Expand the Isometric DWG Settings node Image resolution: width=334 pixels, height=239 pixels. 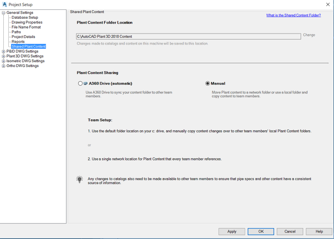pos(3,61)
